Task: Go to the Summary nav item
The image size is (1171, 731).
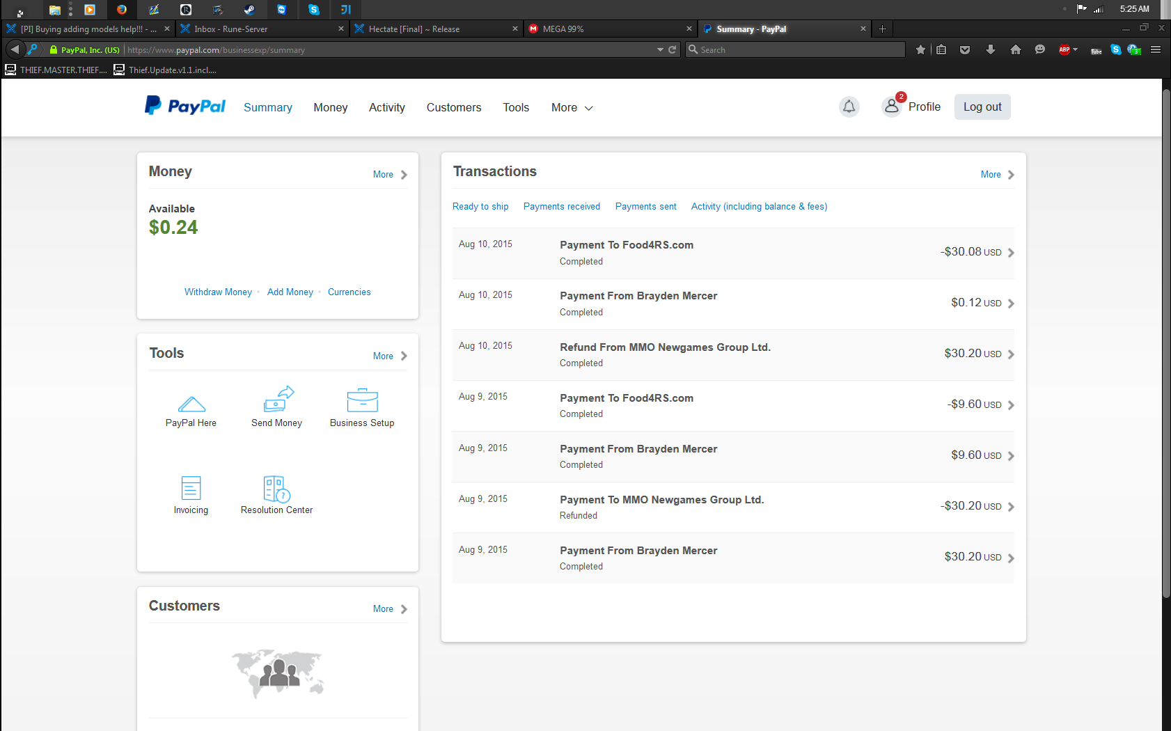Action: click(268, 107)
